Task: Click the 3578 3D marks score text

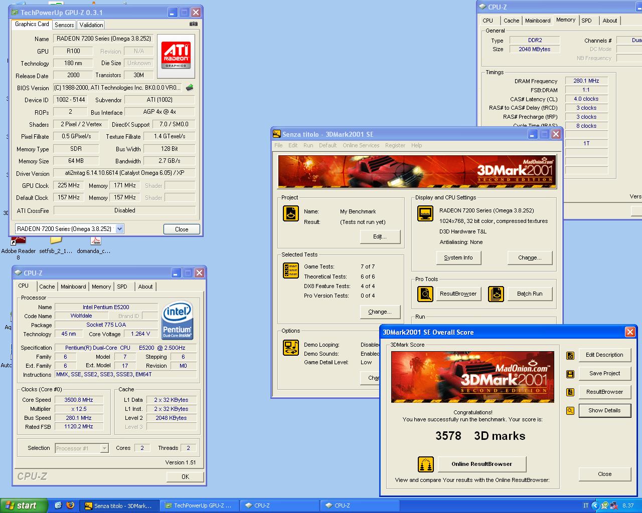Action: (x=480, y=436)
